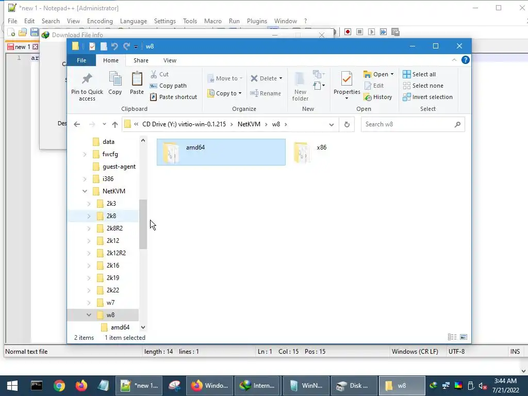The image size is (528, 396).
Task: Click CD Drive (Y:) breadcrumb segment
Action: [184, 124]
